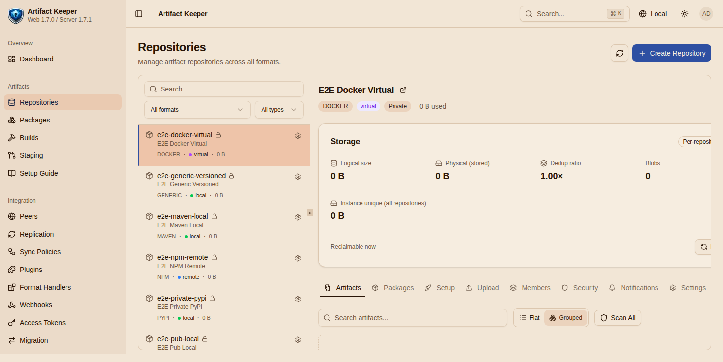Switch to Grouped artifact view

tap(565, 318)
